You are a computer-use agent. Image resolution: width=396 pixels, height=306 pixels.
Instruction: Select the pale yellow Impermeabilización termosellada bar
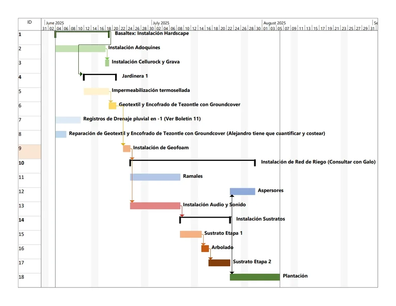(96, 91)
